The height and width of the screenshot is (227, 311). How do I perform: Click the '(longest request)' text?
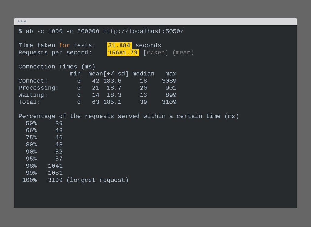point(97,180)
